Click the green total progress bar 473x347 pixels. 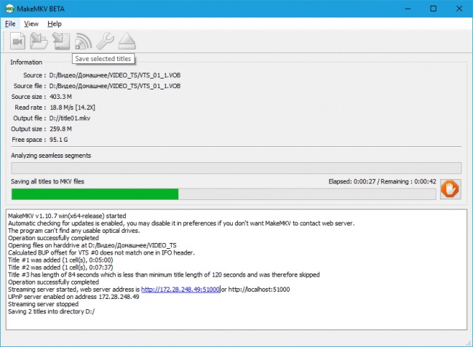click(223, 194)
